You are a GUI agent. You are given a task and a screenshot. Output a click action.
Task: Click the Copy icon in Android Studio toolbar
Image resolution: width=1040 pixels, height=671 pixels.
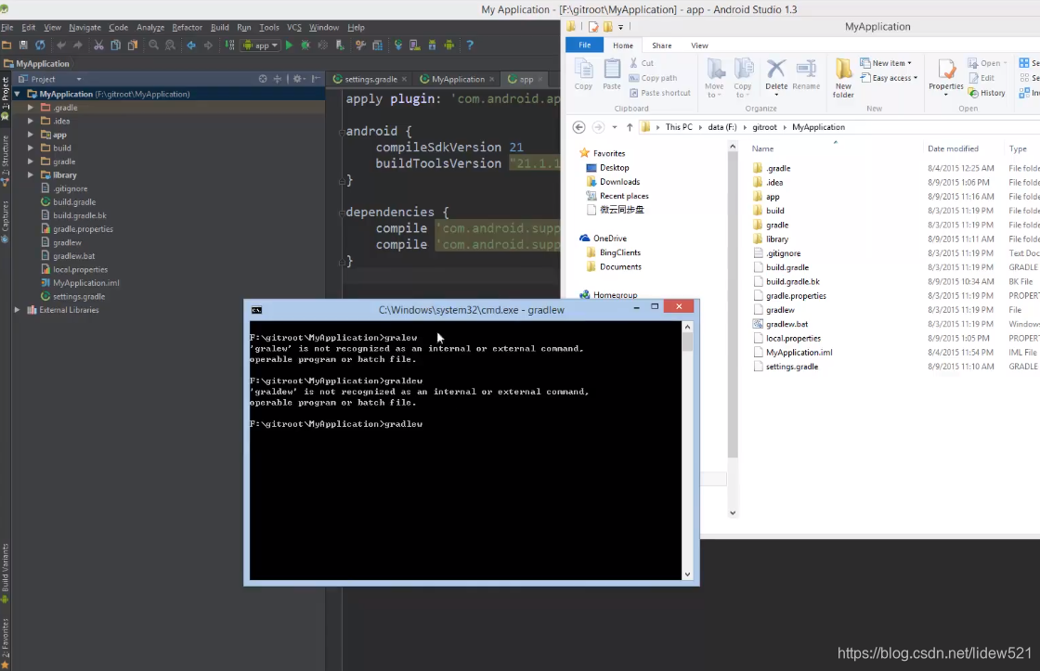click(115, 45)
